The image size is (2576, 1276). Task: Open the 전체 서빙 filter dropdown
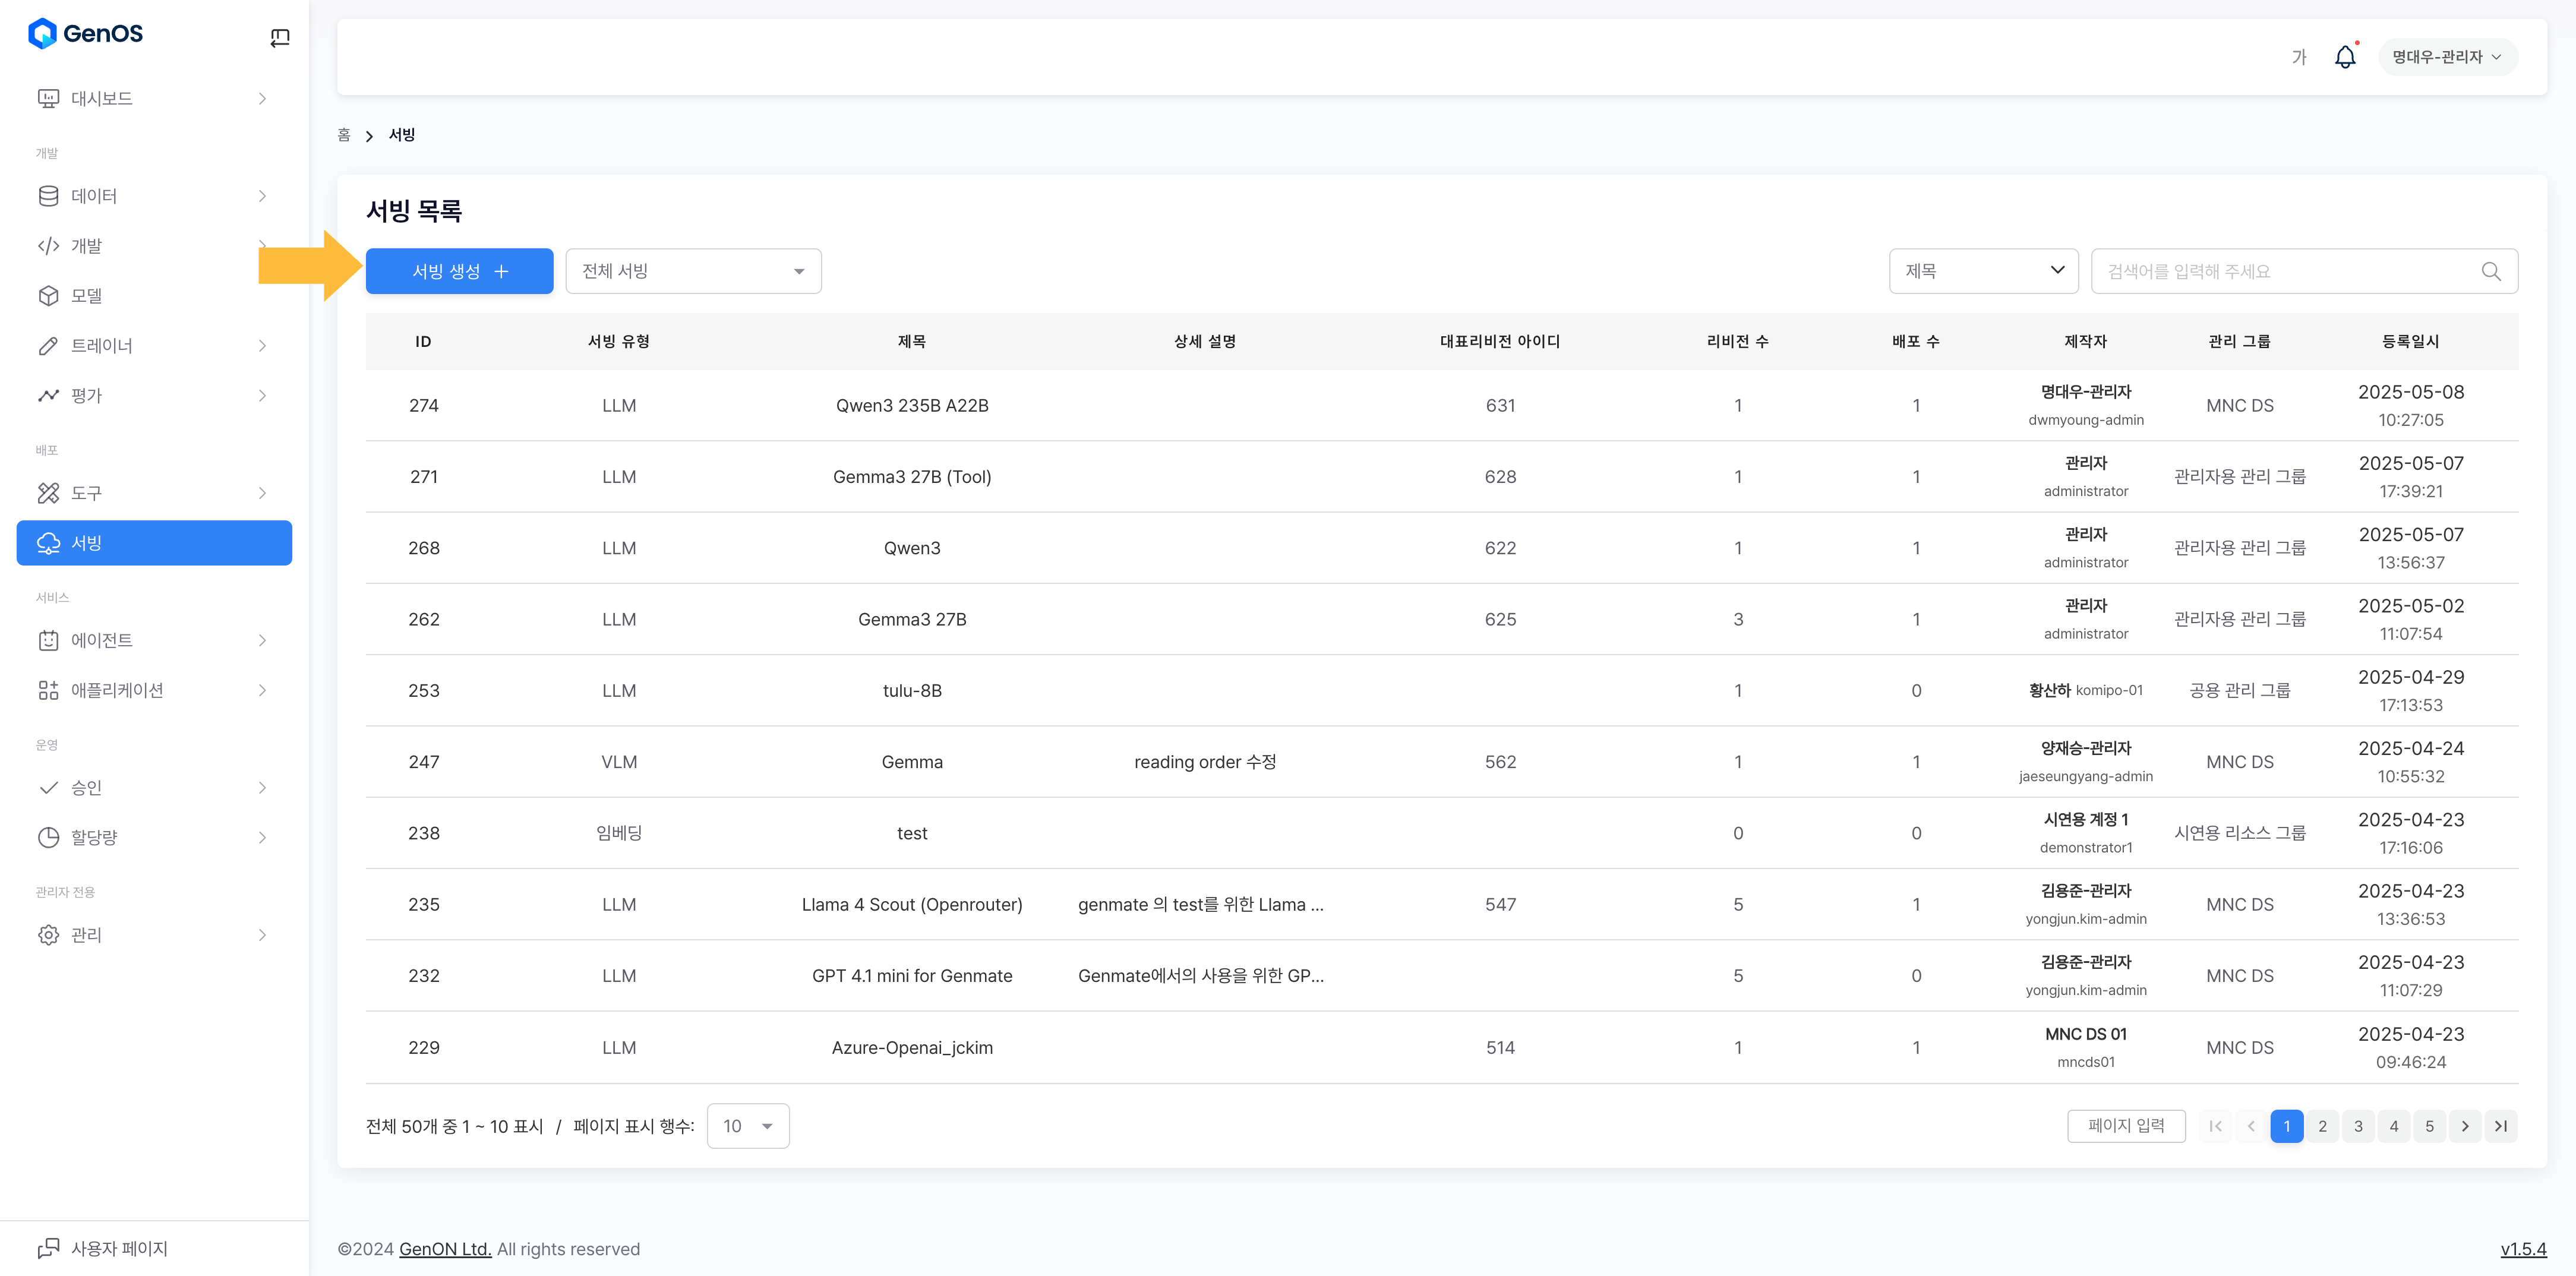pos(693,271)
